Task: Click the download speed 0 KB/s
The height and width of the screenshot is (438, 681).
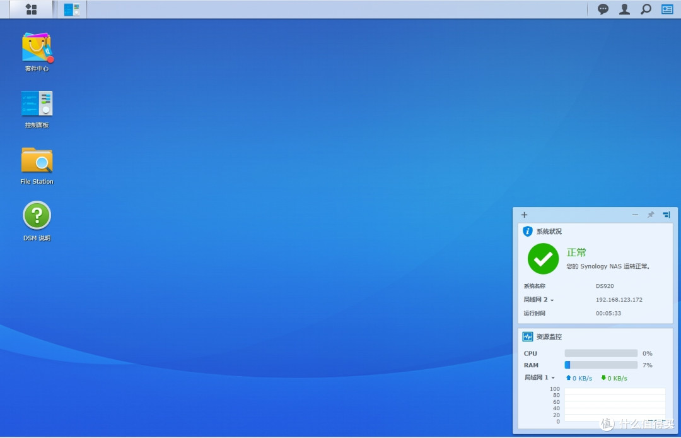Action: point(614,378)
